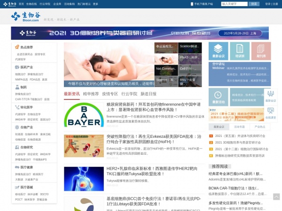Click the 输入关键字 search field

point(234,4)
